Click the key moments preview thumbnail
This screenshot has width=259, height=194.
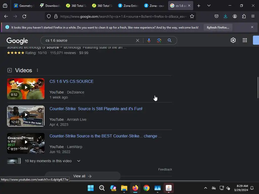(14, 161)
